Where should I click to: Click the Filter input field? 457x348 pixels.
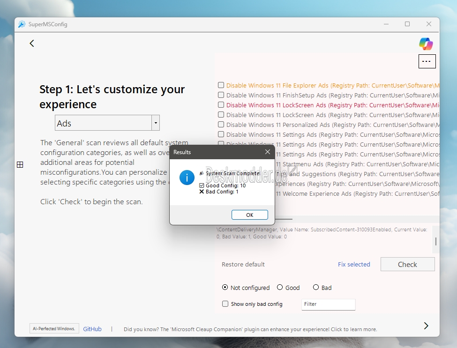pos(329,304)
